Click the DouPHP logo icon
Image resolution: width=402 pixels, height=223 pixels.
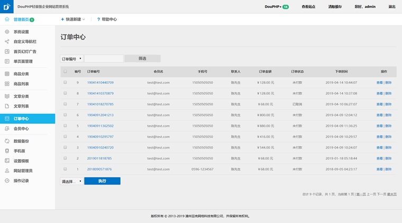click(x=7, y=7)
